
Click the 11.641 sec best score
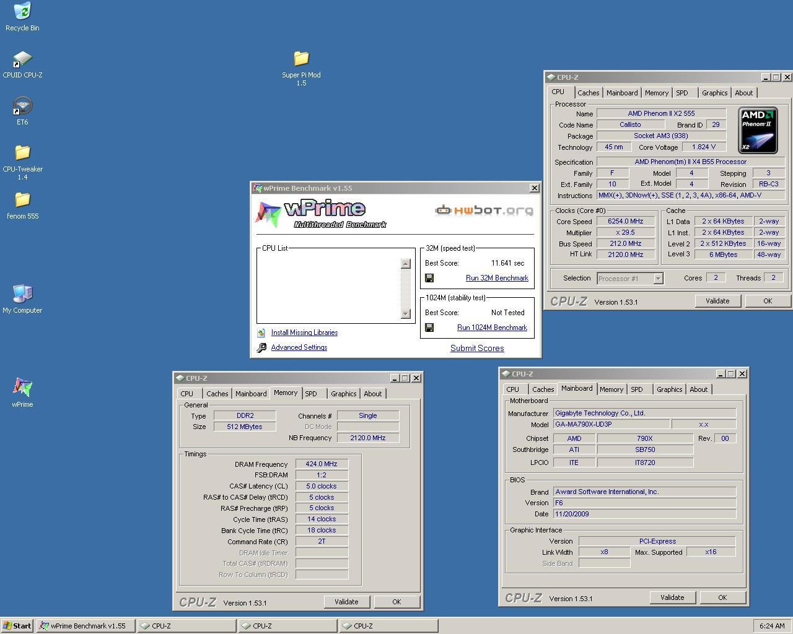507,263
